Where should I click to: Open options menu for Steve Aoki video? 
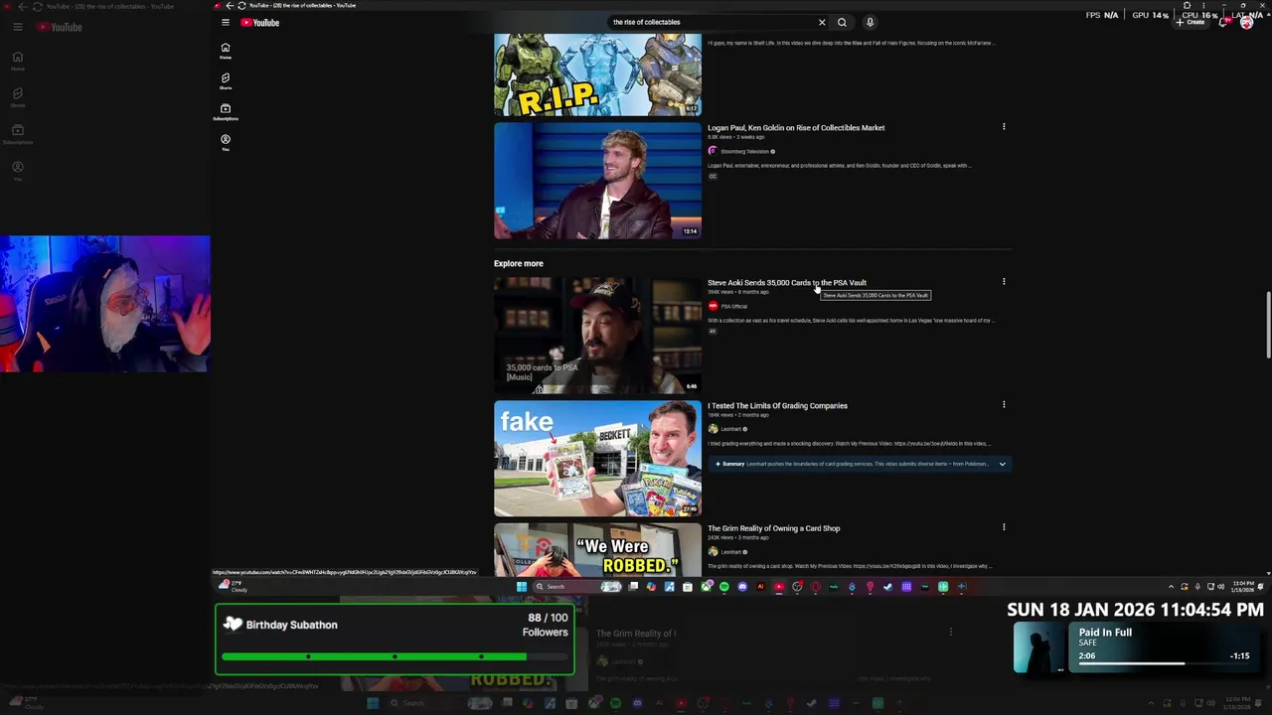coord(1004,282)
